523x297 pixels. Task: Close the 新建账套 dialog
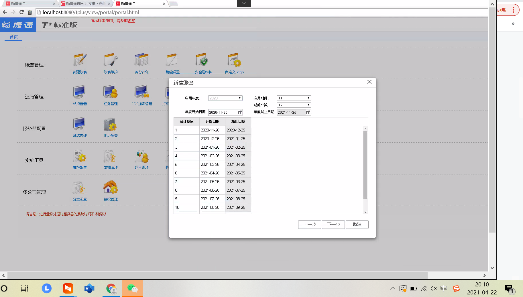369,82
